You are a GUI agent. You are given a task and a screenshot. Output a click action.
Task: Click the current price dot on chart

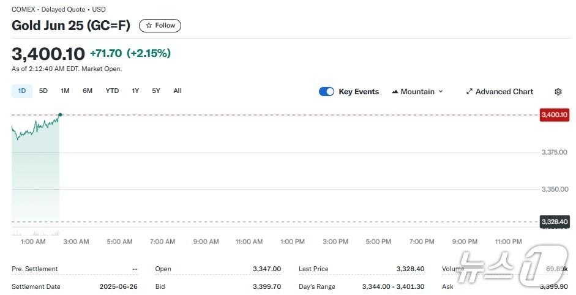pyautogui.click(x=60, y=114)
